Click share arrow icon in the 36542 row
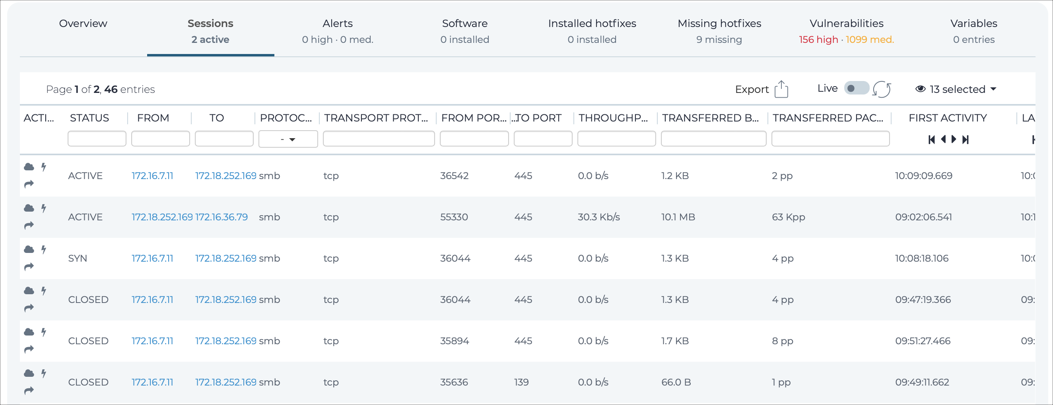 pyautogui.click(x=29, y=185)
